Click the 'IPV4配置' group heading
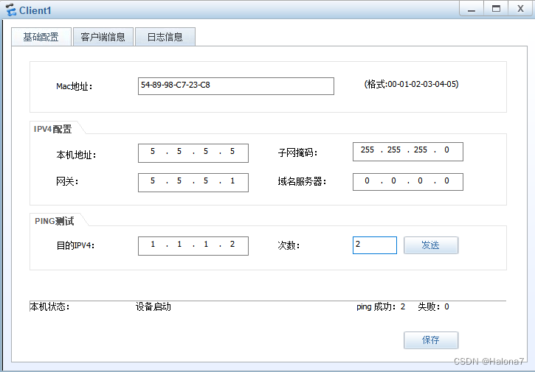 click(52, 129)
